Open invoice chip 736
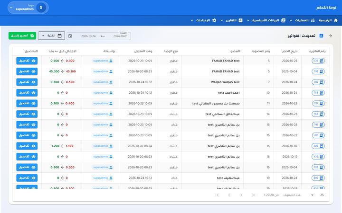Image resolution: width=342 pixels, height=213 pixels. (318, 61)
